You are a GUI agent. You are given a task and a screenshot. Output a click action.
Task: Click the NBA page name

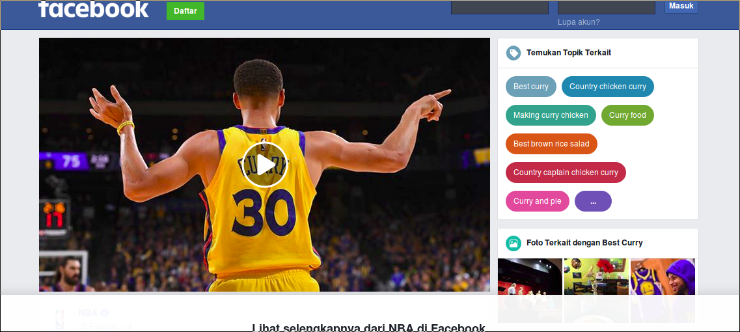[x=87, y=312]
